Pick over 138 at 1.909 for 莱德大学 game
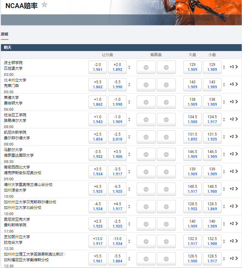The width and height of the screenshot is (242, 268). click(x=192, y=102)
